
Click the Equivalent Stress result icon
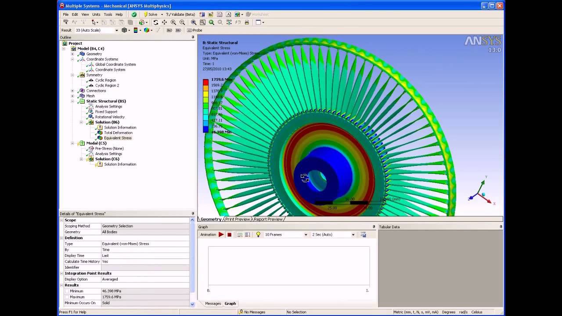tap(100, 138)
